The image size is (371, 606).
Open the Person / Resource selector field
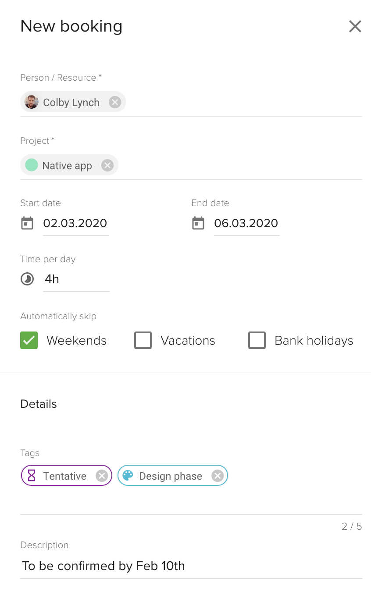(x=191, y=103)
